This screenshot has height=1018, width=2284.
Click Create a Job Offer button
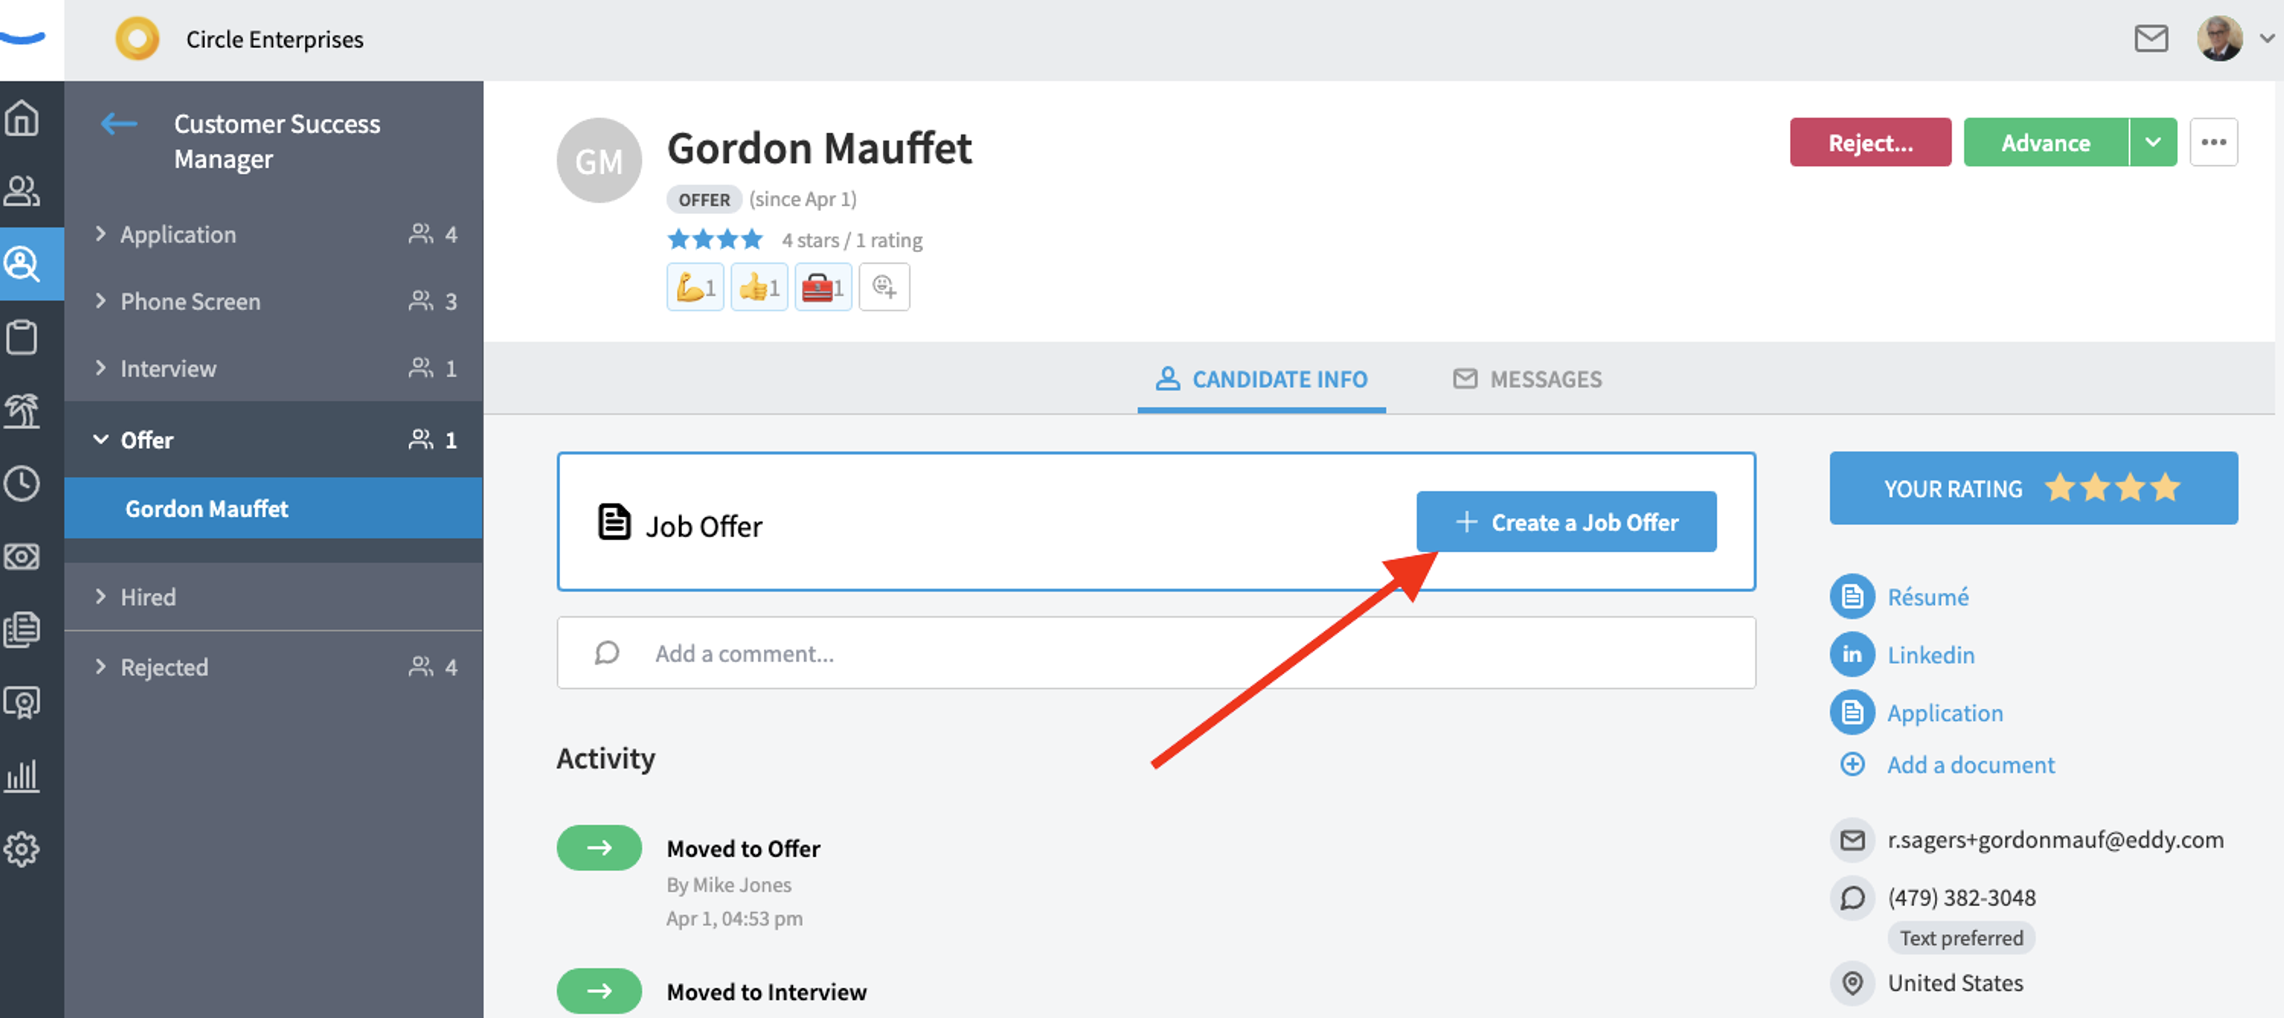click(1566, 522)
